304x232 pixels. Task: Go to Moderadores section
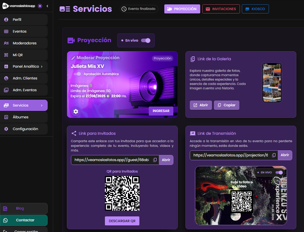click(x=24, y=43)
